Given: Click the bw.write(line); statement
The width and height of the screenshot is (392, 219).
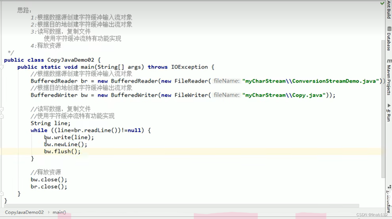Looking at the screenshot, I should pyautogui.click(x=69, y=137).
